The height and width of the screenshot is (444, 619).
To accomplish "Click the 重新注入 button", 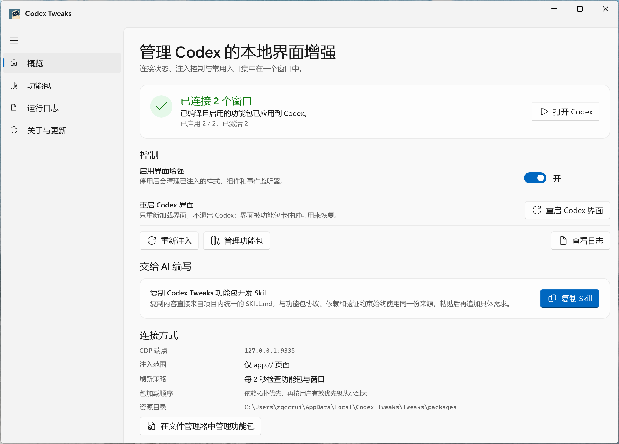I will coord(169,241).
